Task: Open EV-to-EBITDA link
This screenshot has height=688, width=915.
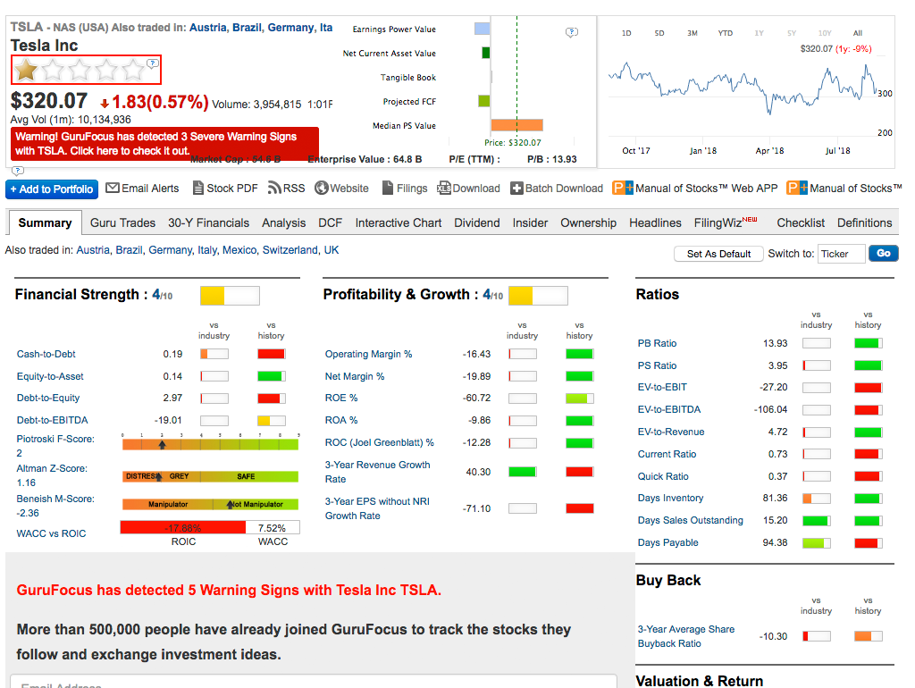Action: 668,409
